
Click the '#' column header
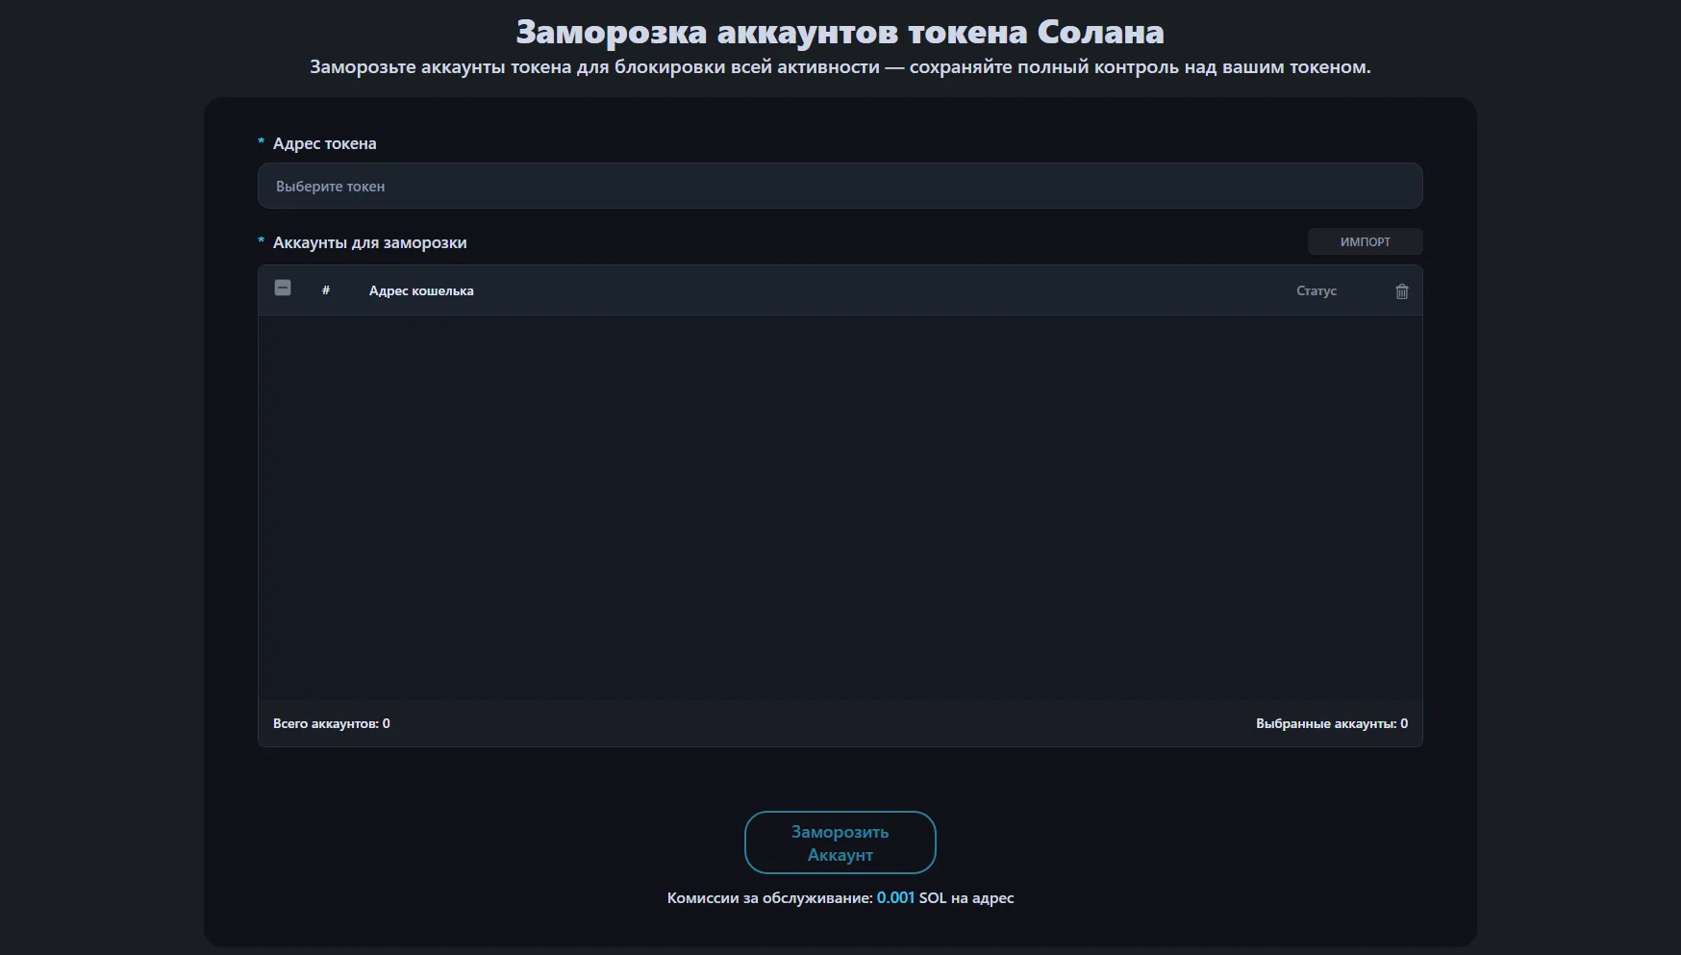(326, 291)
